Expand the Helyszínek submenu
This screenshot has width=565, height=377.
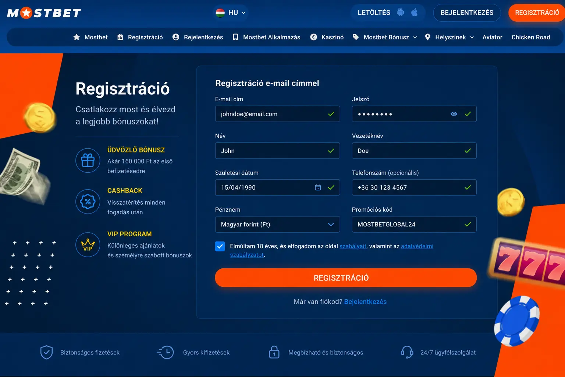tap(472, 37)
